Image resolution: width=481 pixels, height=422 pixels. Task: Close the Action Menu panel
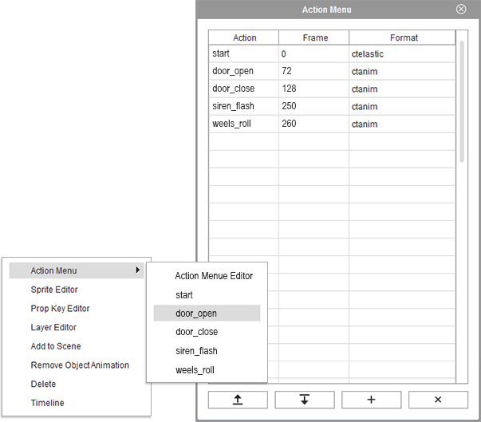(461, 10)
